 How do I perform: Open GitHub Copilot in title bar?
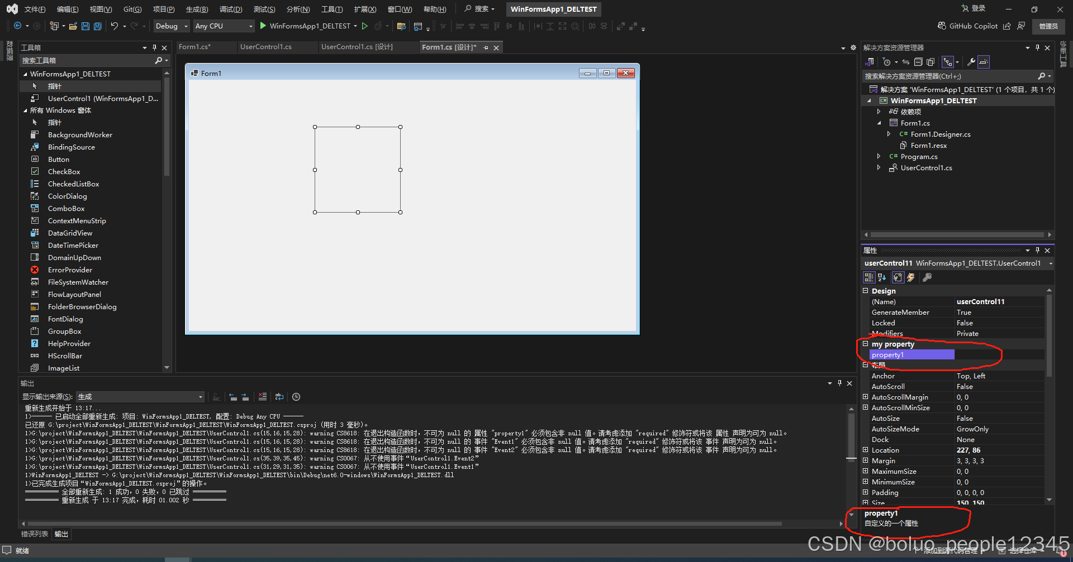pyautogui.click(x=967, y=26)
